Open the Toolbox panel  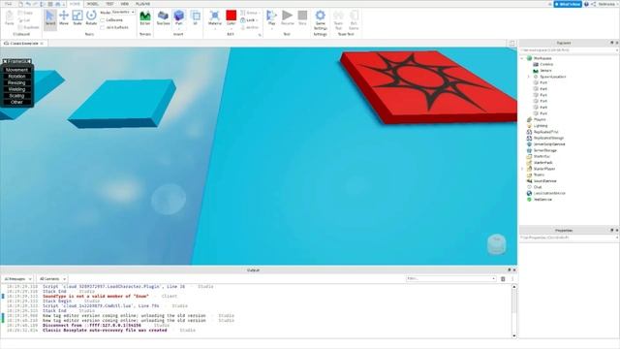163,18
